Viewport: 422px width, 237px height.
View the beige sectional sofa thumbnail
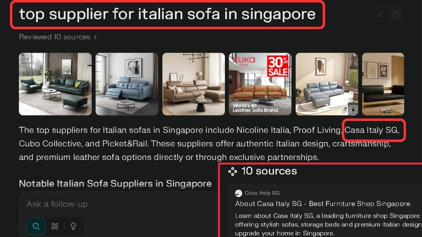coord(194,84)
